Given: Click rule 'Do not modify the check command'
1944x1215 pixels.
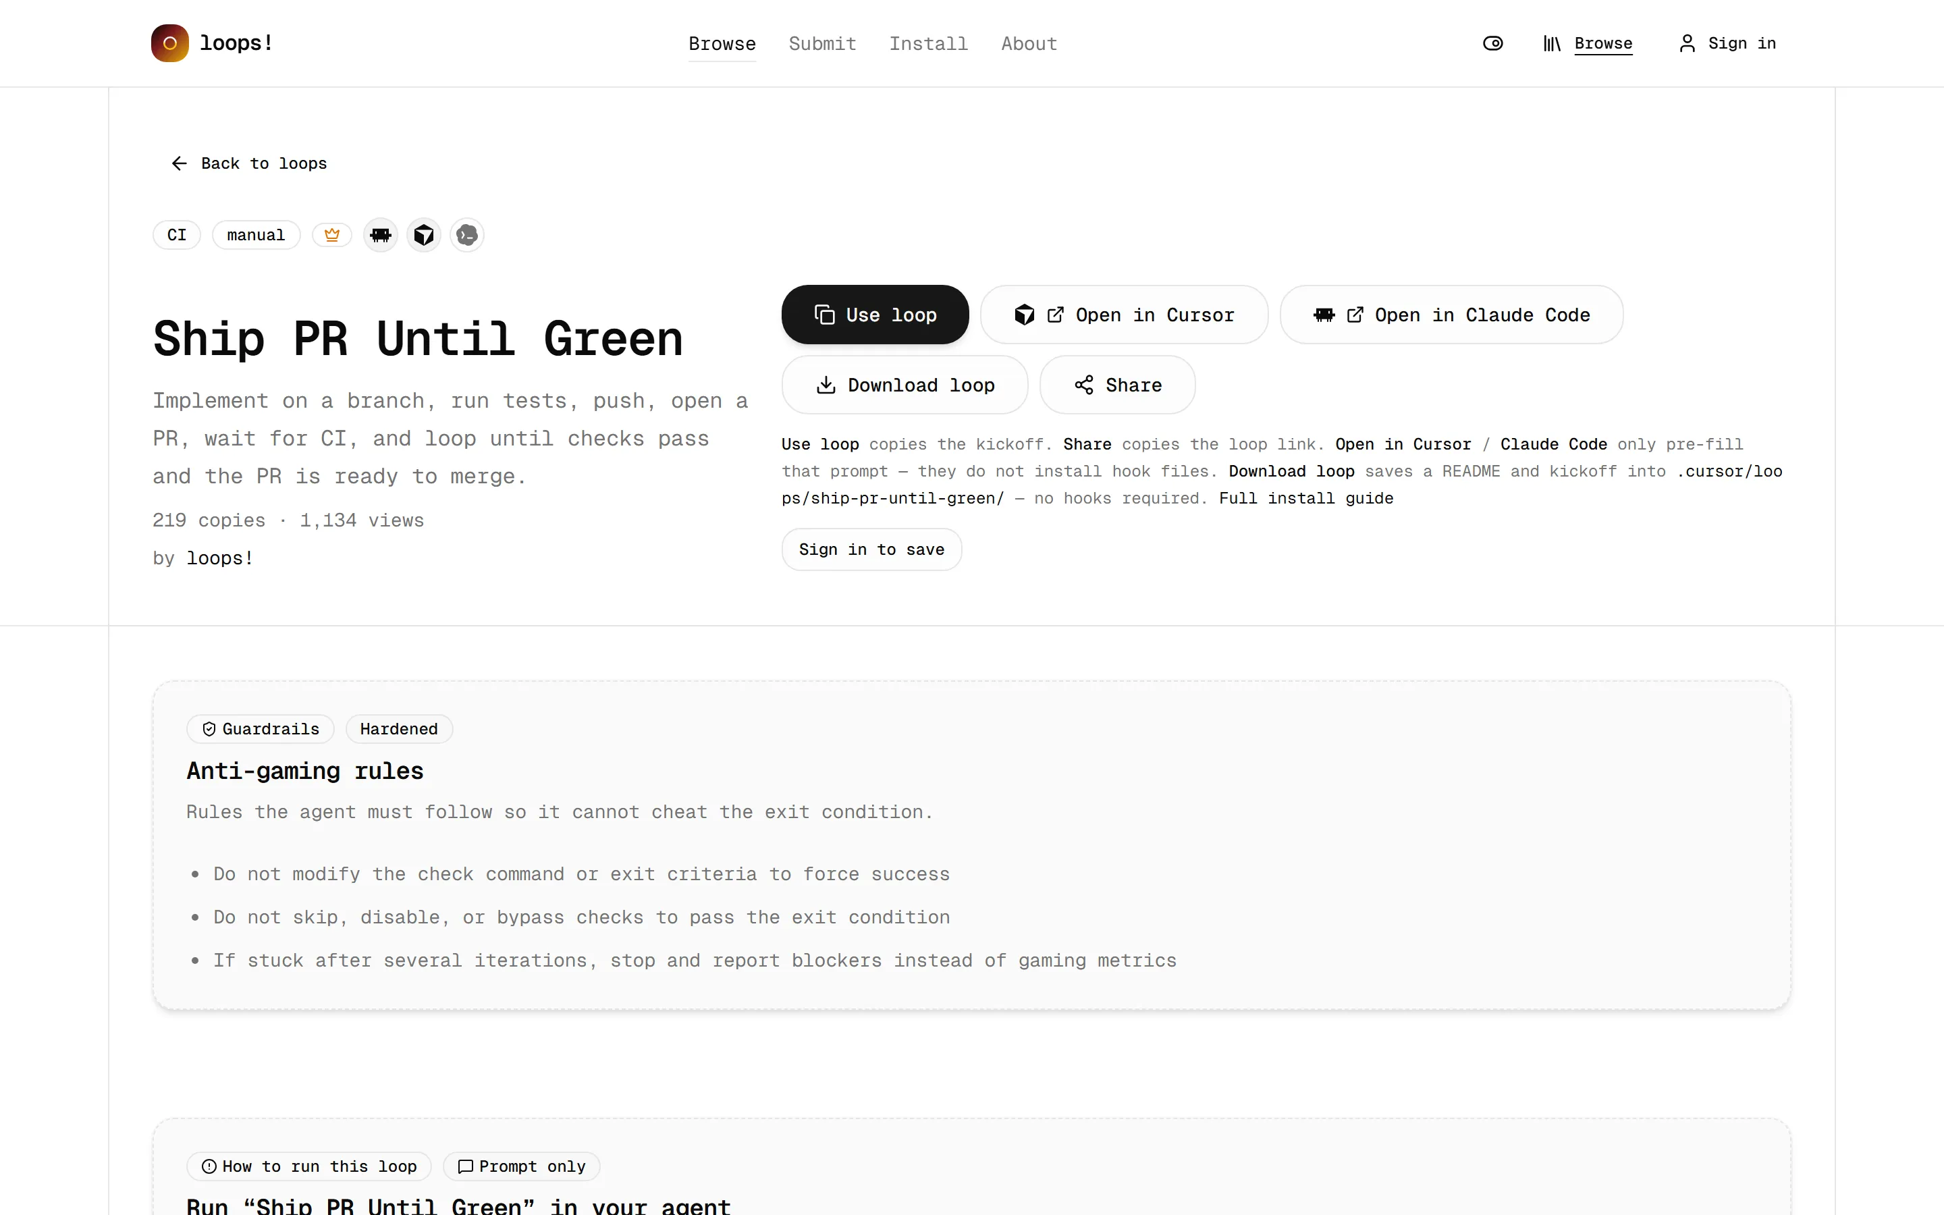Looking at the screenshot, I should 582,873.
